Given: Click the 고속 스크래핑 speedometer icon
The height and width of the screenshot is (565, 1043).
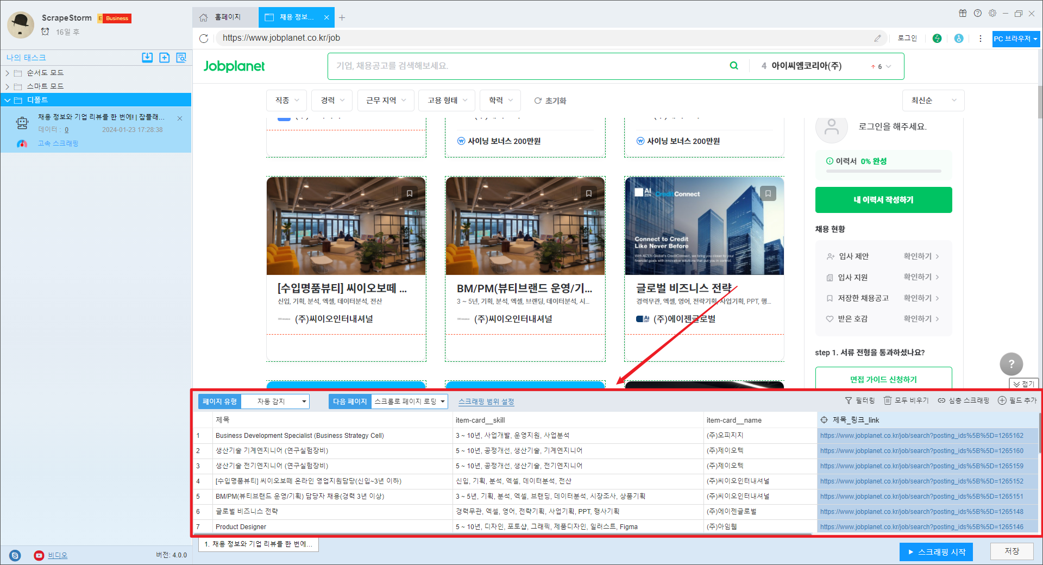Looking at the screenshot, I should tap(22, 144).
